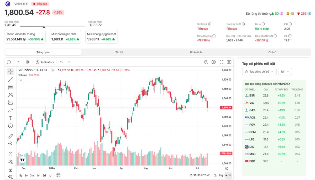
Task: Click the chart legend options menu button
Action: tap(52, 70)
